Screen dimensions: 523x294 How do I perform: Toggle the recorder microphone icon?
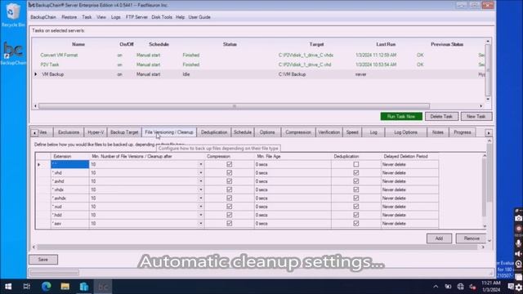tap(518, 243)
